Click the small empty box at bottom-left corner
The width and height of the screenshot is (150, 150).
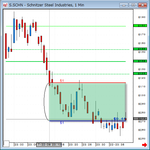[x=6, y=144]
